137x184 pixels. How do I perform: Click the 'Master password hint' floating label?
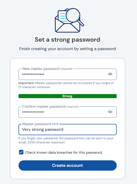coord(40,124)
